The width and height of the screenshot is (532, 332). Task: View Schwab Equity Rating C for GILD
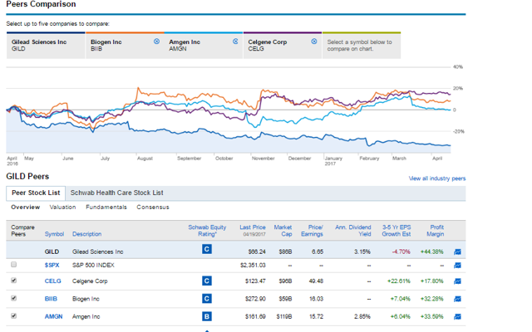207,249
